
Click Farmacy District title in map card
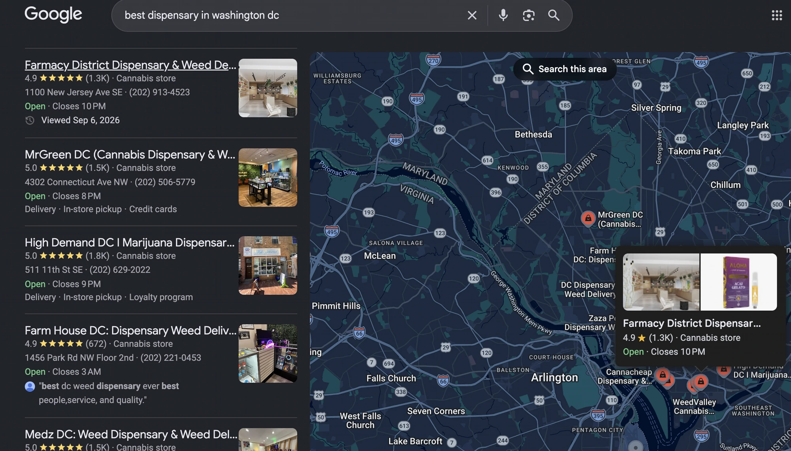point(692,323)
